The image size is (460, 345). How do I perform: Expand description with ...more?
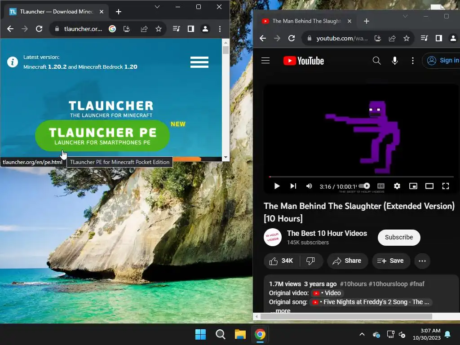point(280,310)
